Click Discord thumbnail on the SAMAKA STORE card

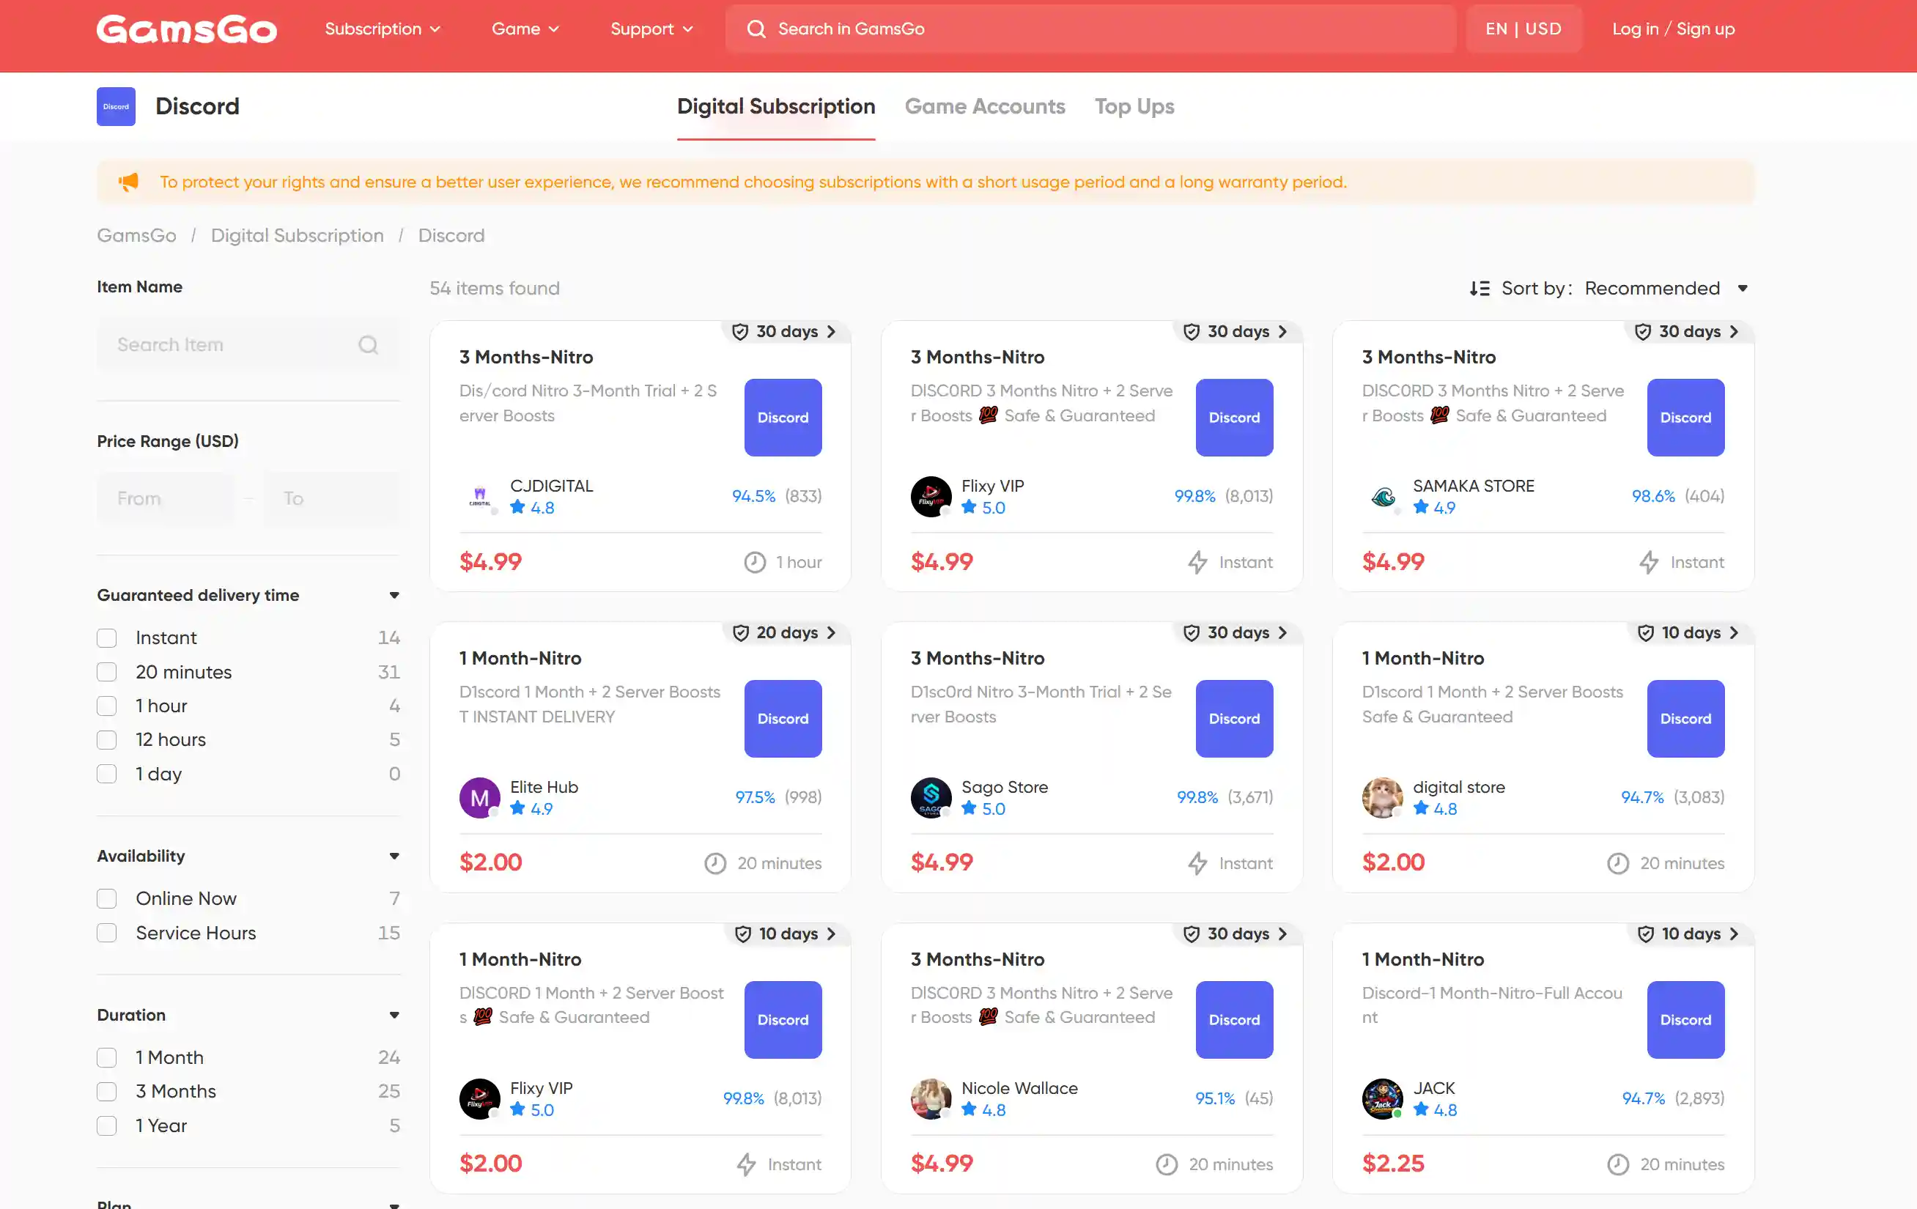[1685, 417]
